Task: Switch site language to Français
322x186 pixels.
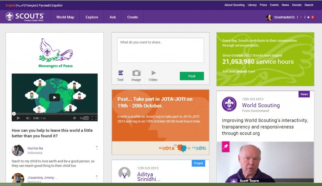Action: [x=31, y=5]
